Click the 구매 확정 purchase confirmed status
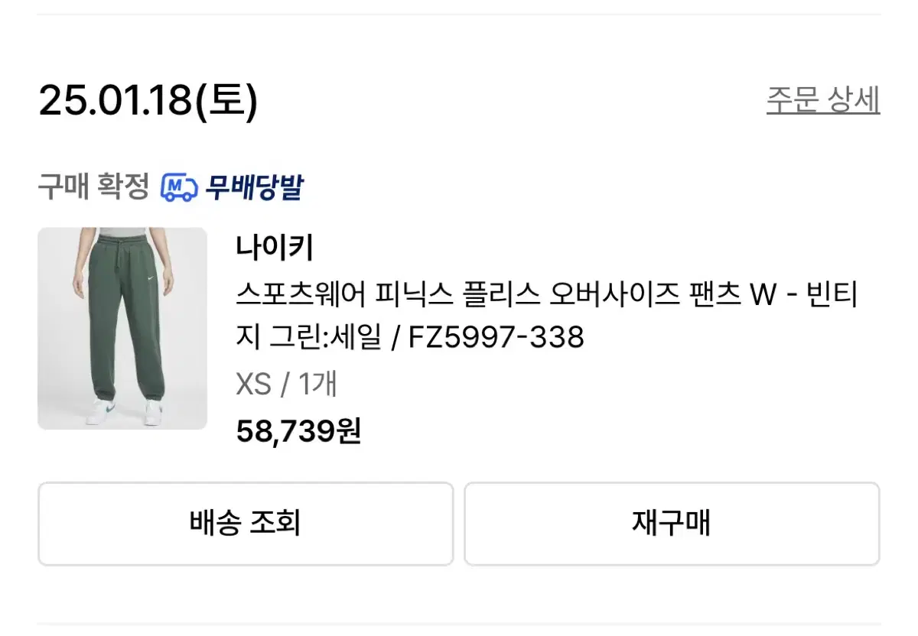918x636 pixels. [93, 184]
